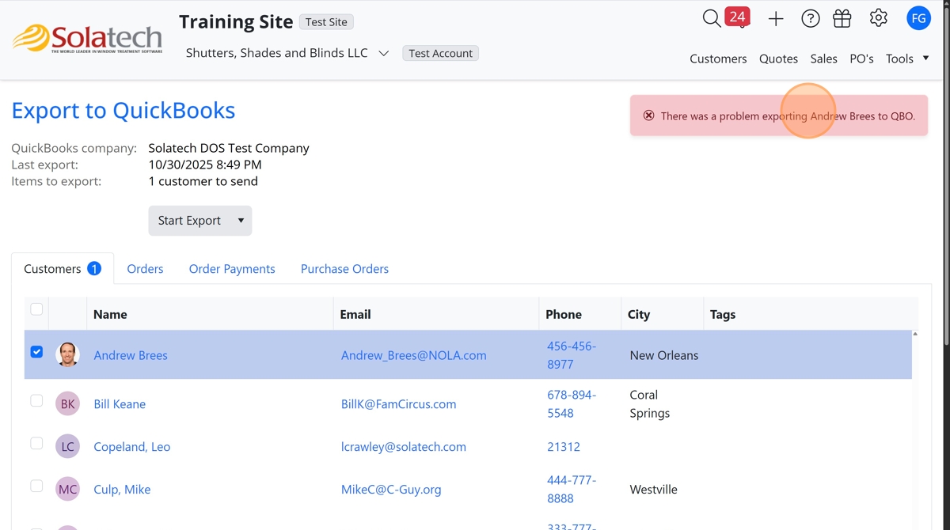Switch to the Order Payments tab
950x530 pixels.
(x=232, y=269)
